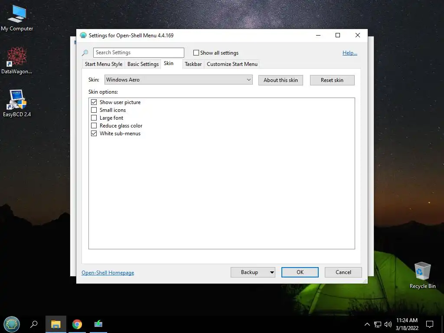
Task: Open the DataWagon desktop shortcut
Action: pos(17,61)
